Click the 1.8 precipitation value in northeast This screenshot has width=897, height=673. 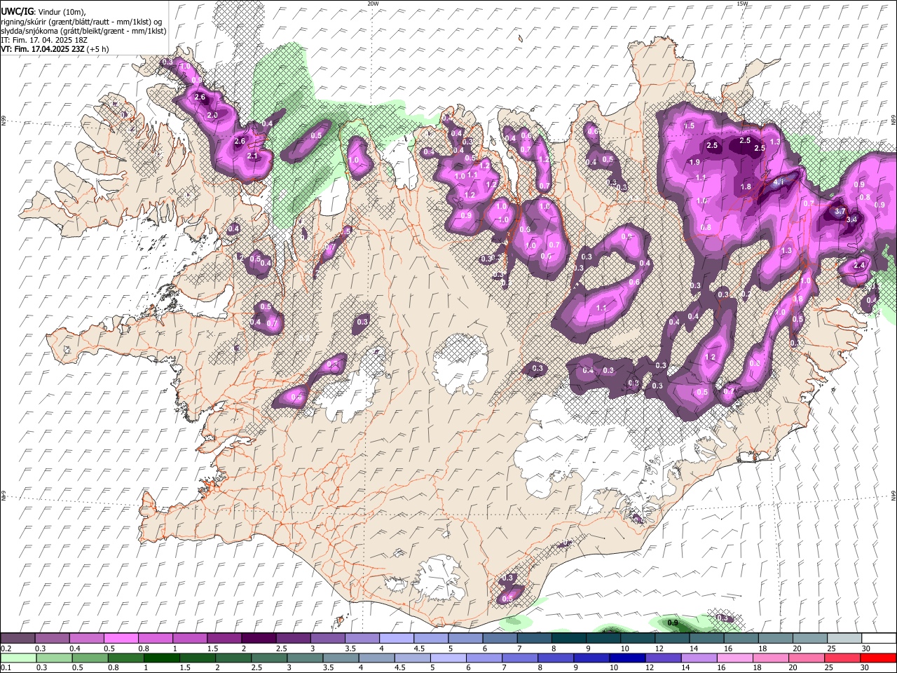pyautogui.click(x=746, y=186)
